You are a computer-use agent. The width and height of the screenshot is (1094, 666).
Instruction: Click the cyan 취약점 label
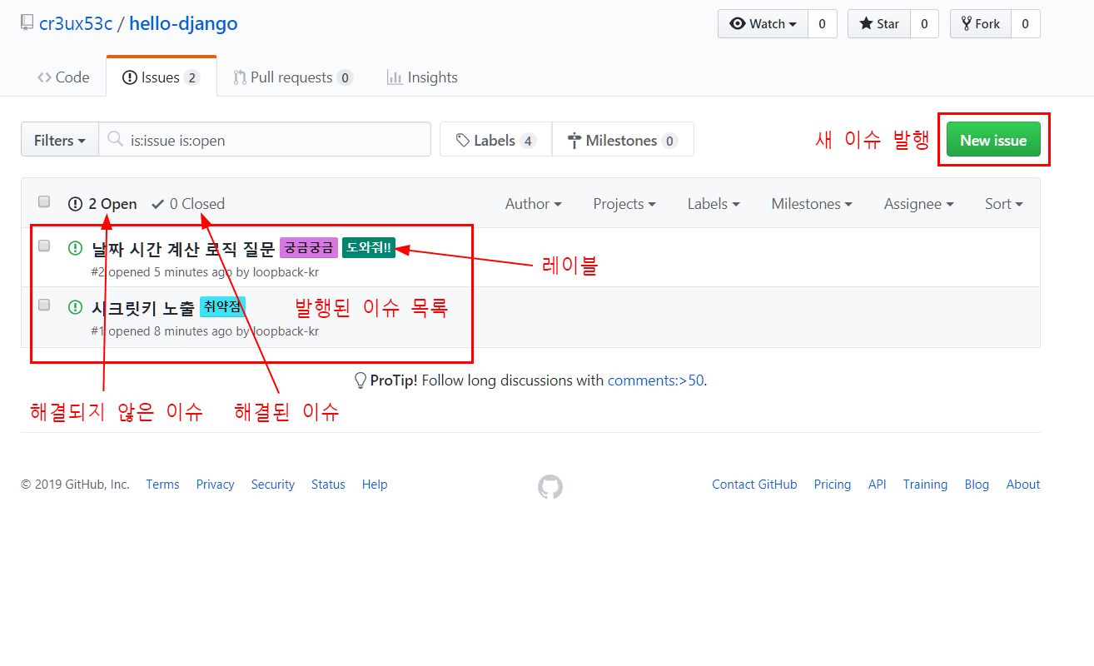pos(222,307)
